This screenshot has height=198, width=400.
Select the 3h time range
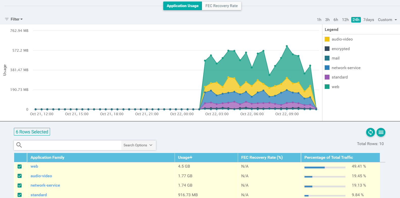tap(327, 20)
